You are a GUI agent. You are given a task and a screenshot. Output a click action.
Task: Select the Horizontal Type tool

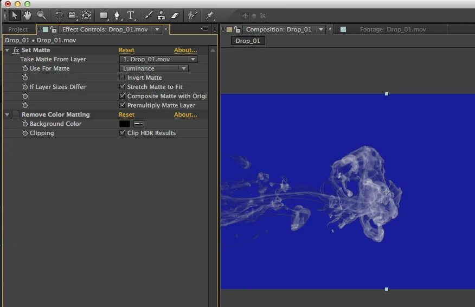click(x=131, y=15)
